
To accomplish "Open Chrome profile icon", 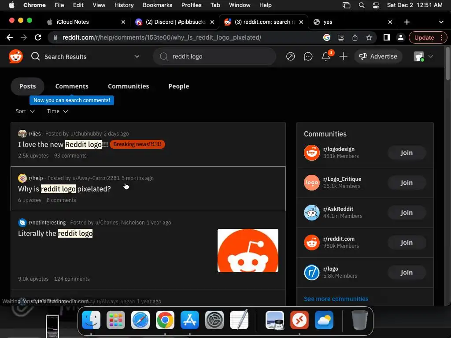I will coord(401,37).
